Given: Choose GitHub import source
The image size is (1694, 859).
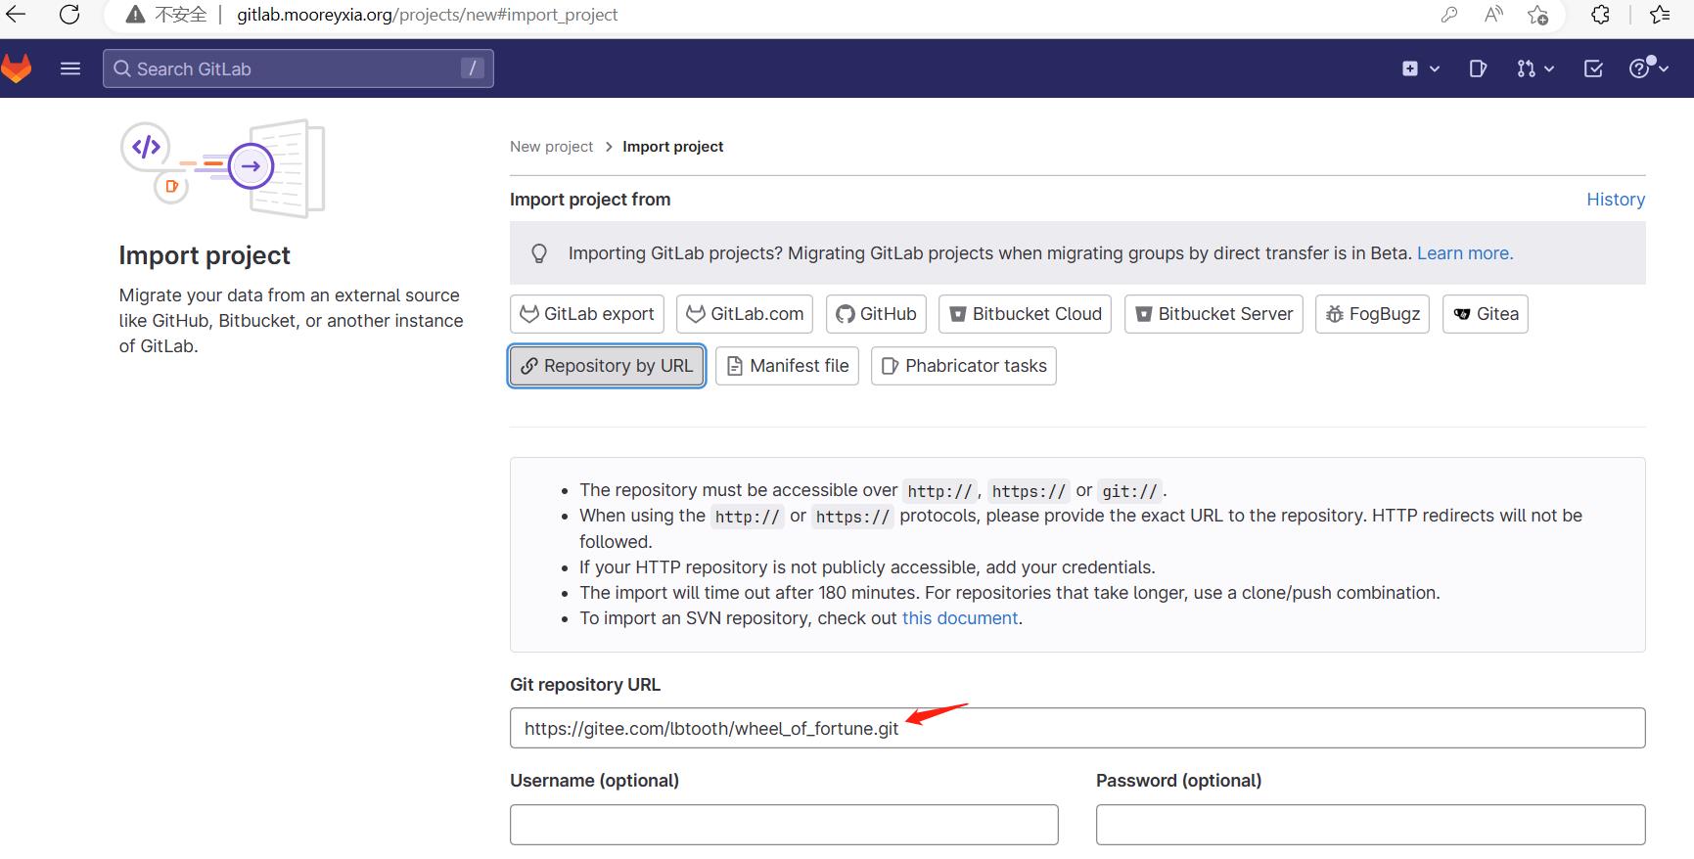Looking at the screenshot, I should (x=876, y=314).
